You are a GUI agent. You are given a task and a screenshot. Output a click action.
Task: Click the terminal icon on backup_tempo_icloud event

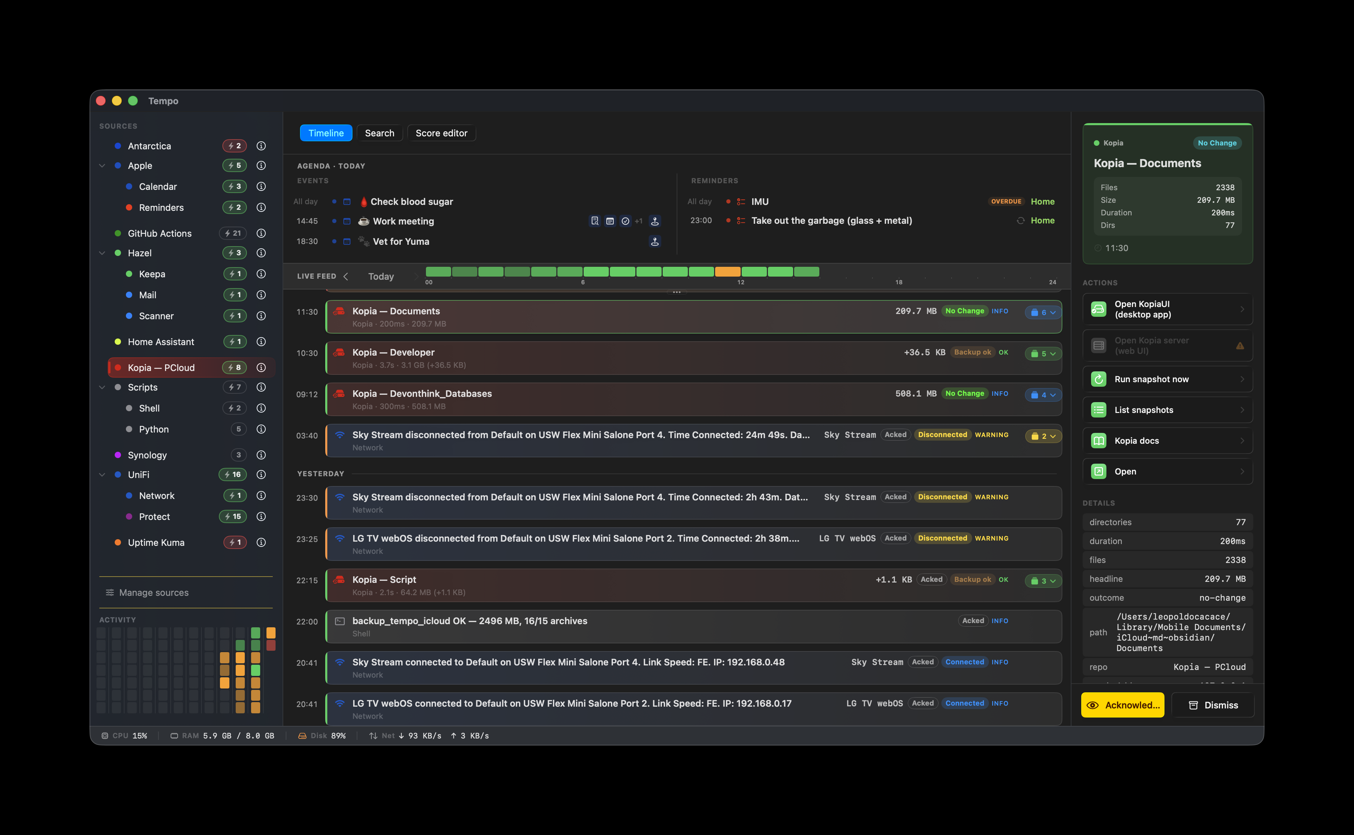(340, 621)
